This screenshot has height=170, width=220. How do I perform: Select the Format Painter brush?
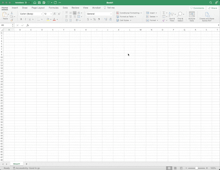12,20
